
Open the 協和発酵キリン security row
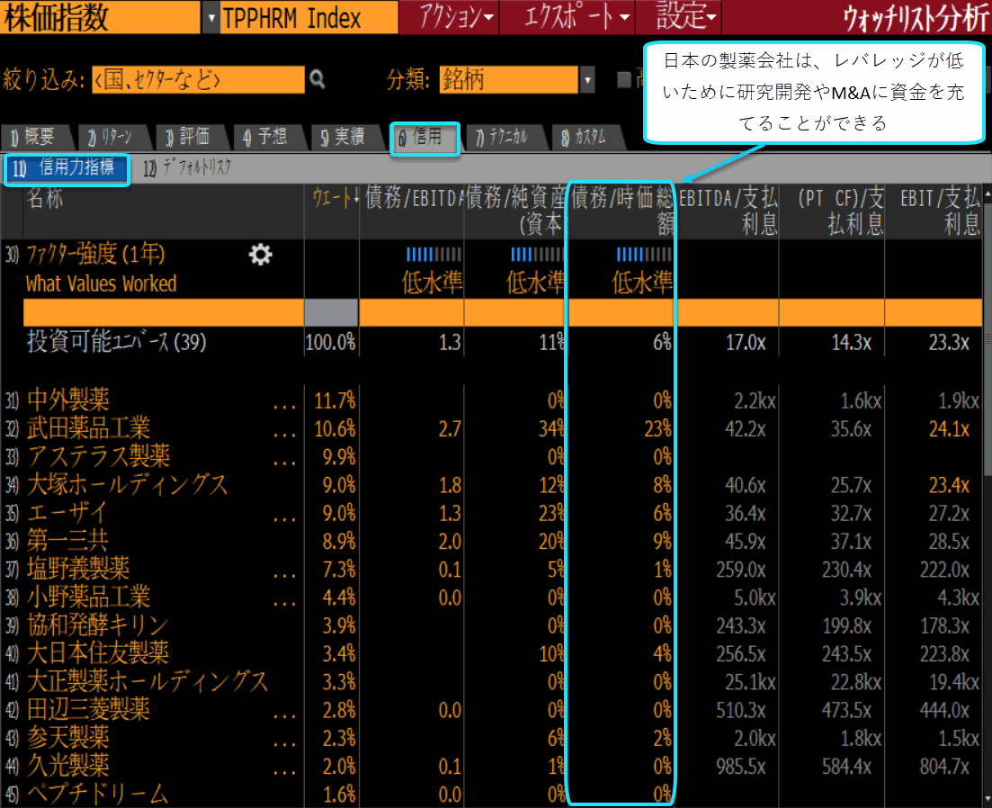tap(98, 625)
